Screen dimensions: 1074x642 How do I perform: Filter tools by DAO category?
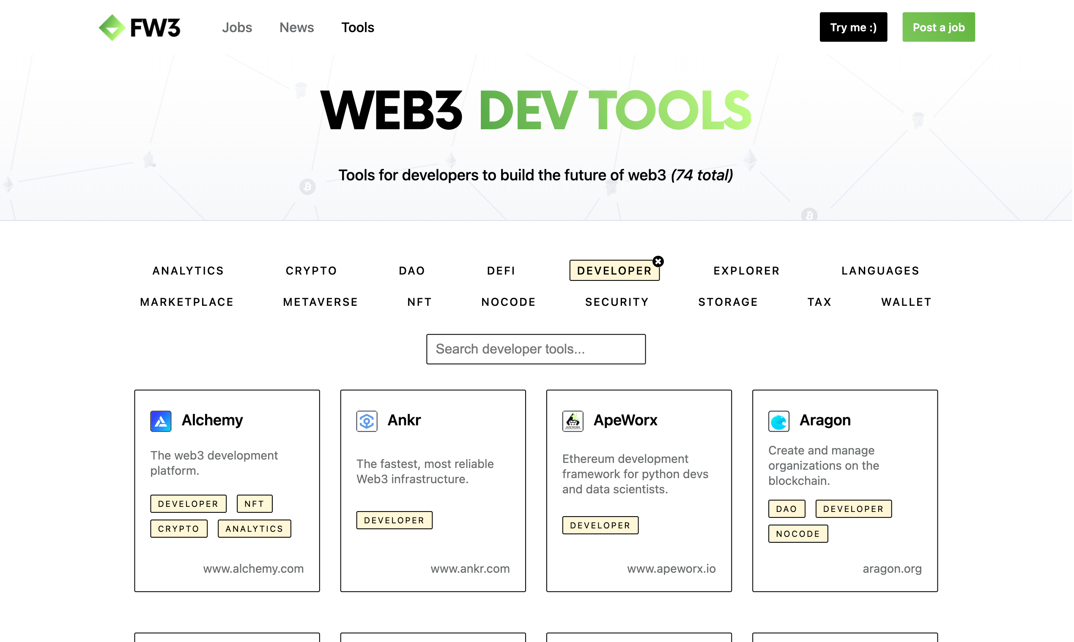(x=412, y=271)
